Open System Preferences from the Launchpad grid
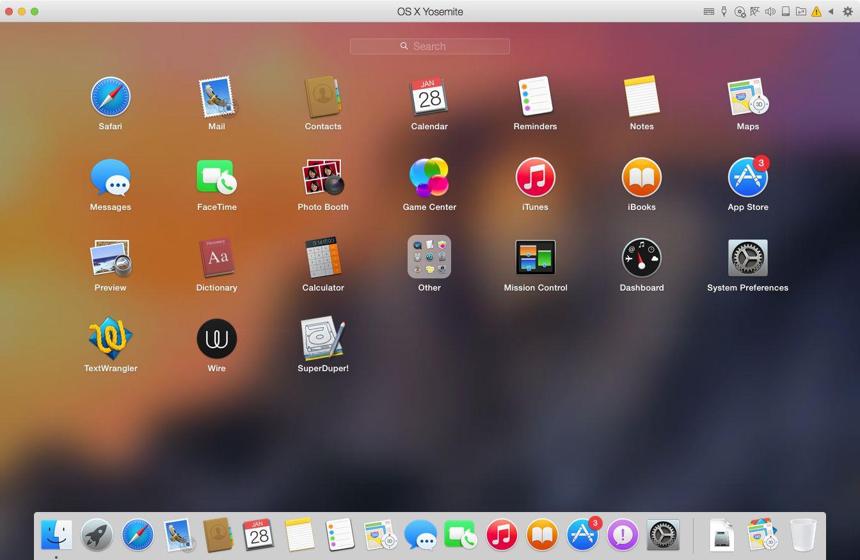Viewport: 860px width, 560px height. coord(747,259)
